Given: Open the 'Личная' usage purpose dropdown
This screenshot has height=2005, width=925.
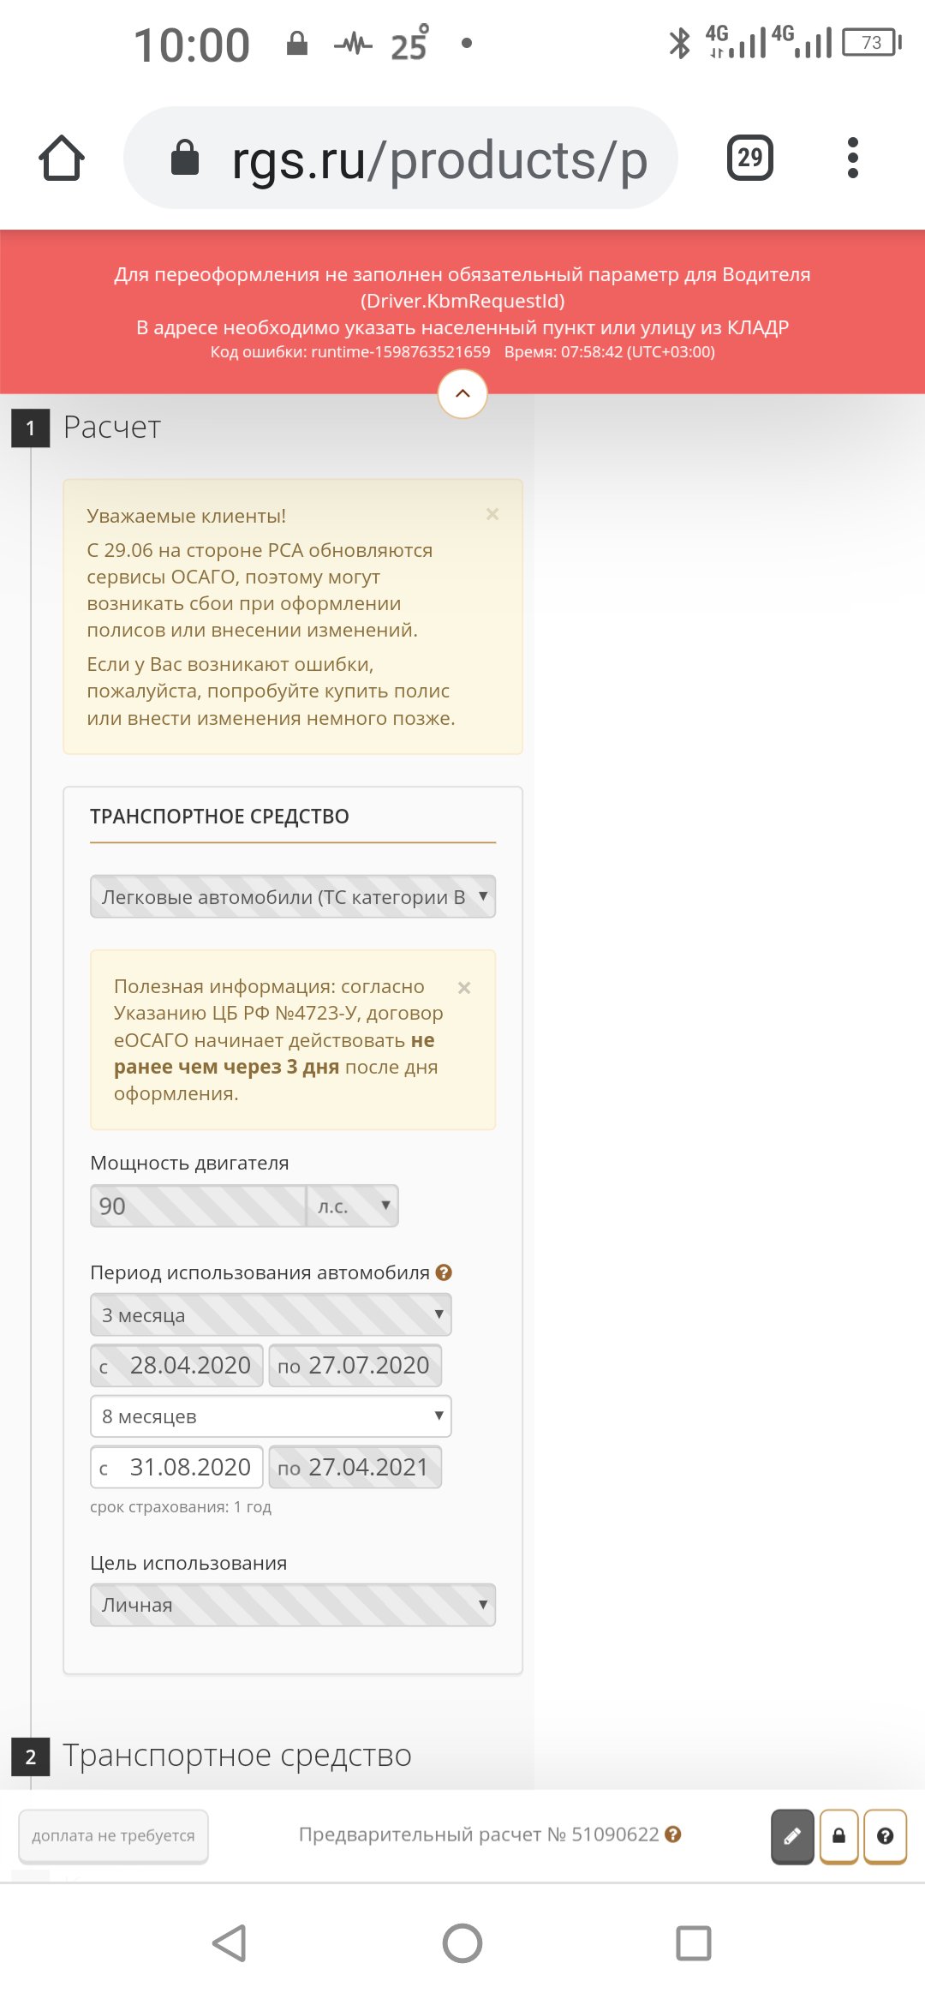Looking at the screenshot, I should click(293, 1605).
